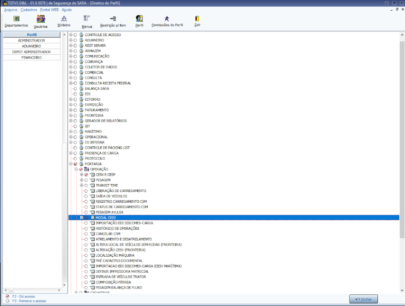Expand the OPERACIONAL node
This screenshot has height=306, width=405.
pos(71,137)
